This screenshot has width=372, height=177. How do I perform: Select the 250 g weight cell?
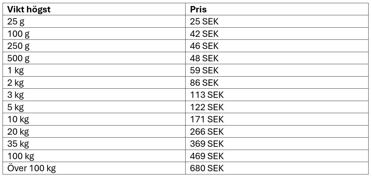[x=18, y=46]
